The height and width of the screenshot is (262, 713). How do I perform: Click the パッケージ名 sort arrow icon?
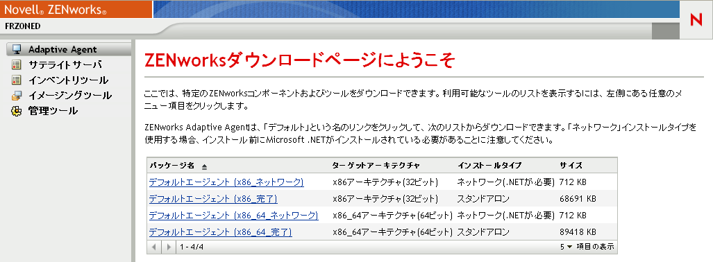(x=204, y=166)
